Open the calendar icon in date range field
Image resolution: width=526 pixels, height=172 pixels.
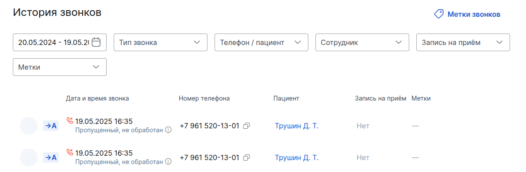coord(96,42)
